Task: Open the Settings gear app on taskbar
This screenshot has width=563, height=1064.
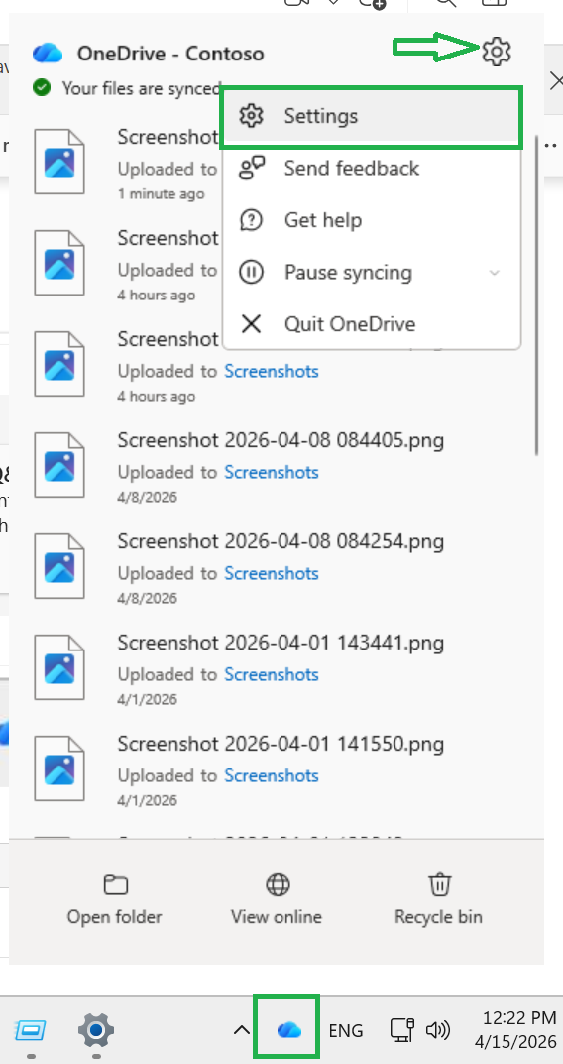Action: pyautogui.click(x=96, y=1030)
